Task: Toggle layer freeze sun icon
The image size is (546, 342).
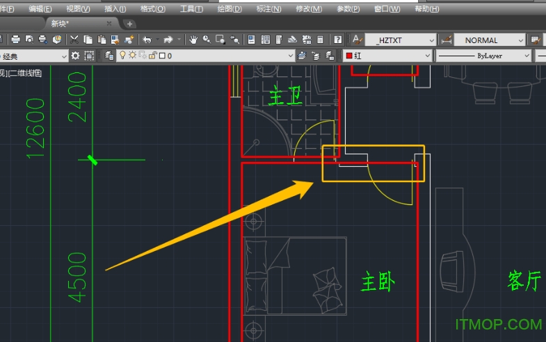Action: [132, 56]
